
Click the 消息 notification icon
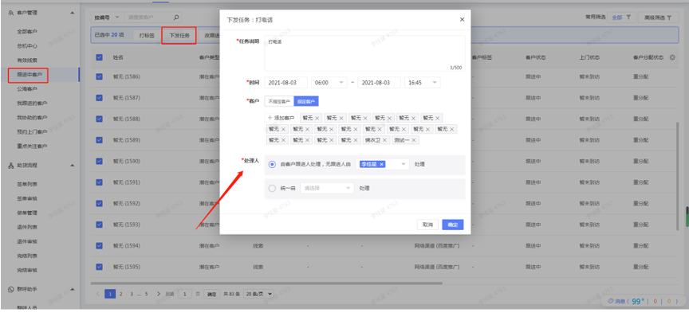point(610,301)
